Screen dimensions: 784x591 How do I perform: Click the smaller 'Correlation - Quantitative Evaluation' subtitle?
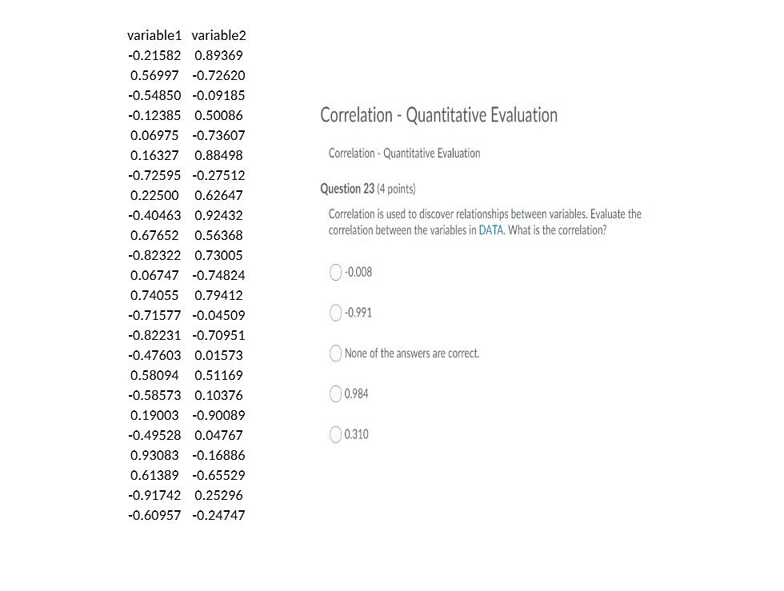[403, 153]
